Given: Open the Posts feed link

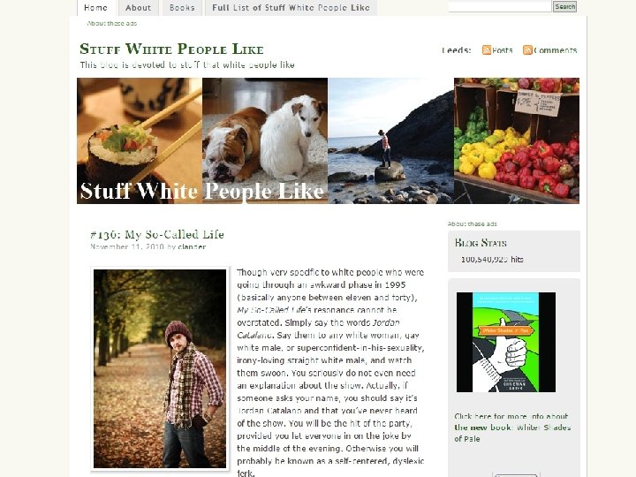Looking at the screenshot, I should click(502, 50).
